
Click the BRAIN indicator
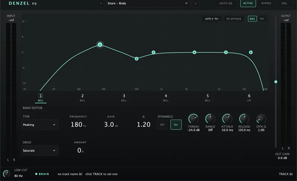(x=42, y=174)
